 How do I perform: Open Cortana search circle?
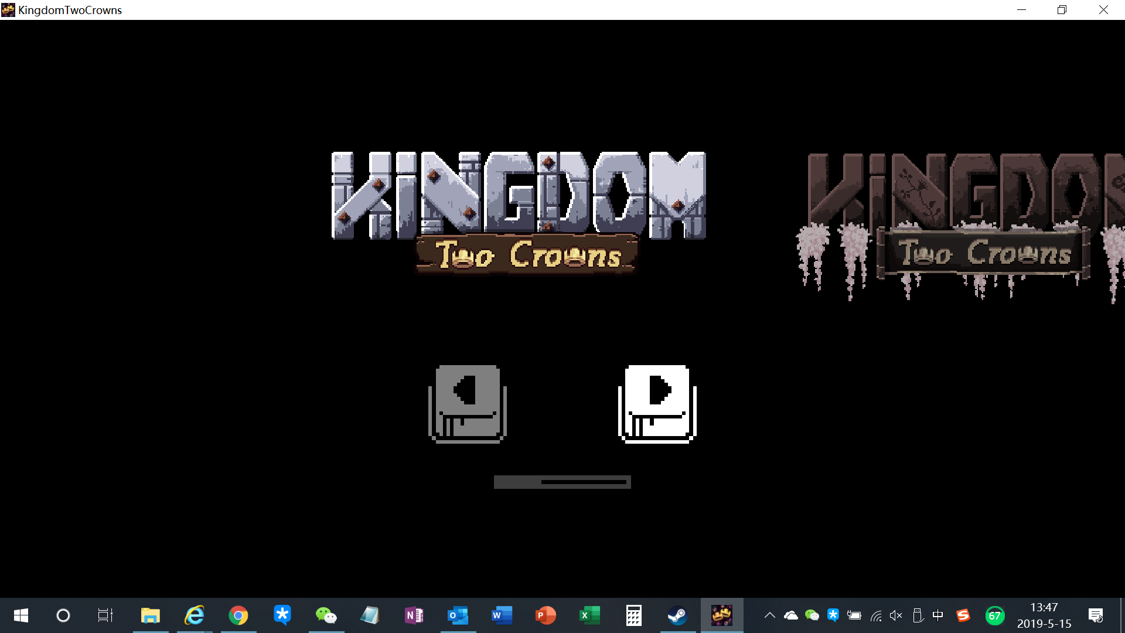click(x=63, y=615)
